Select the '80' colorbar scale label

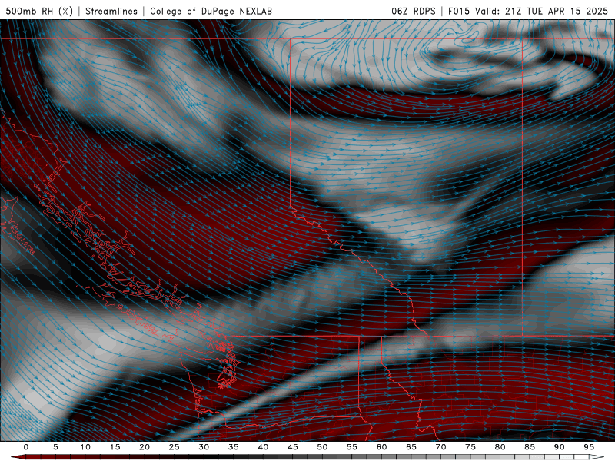point(500,447)
